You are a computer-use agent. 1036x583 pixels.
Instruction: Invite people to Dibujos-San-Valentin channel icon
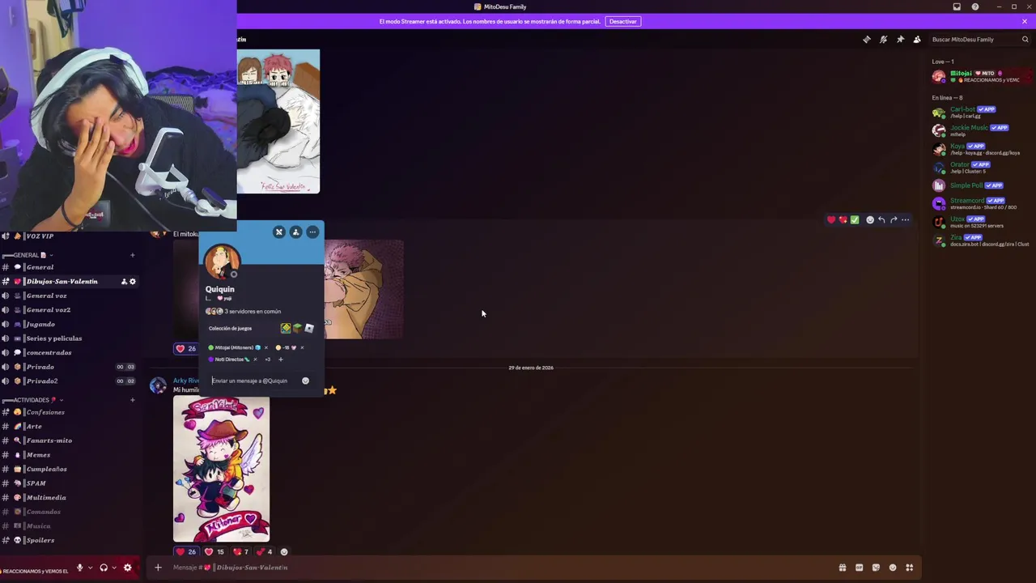124,282
